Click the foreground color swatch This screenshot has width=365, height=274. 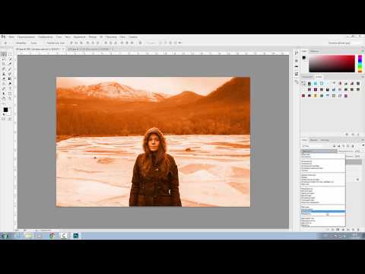click(x=5, y=110)
